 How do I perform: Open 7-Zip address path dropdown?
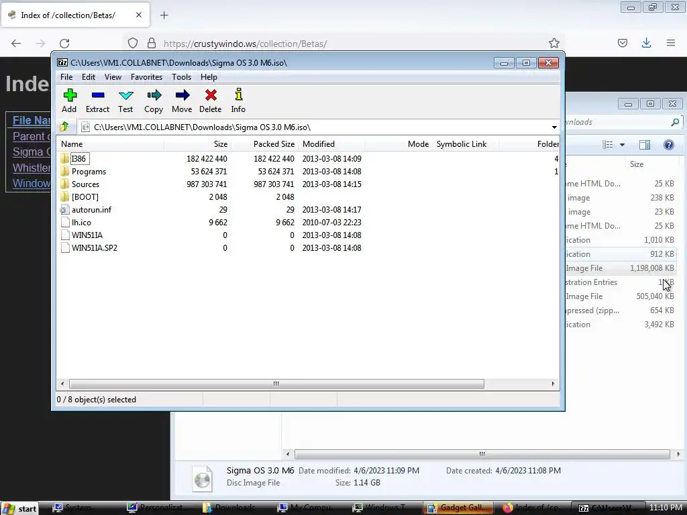point(554,127)
